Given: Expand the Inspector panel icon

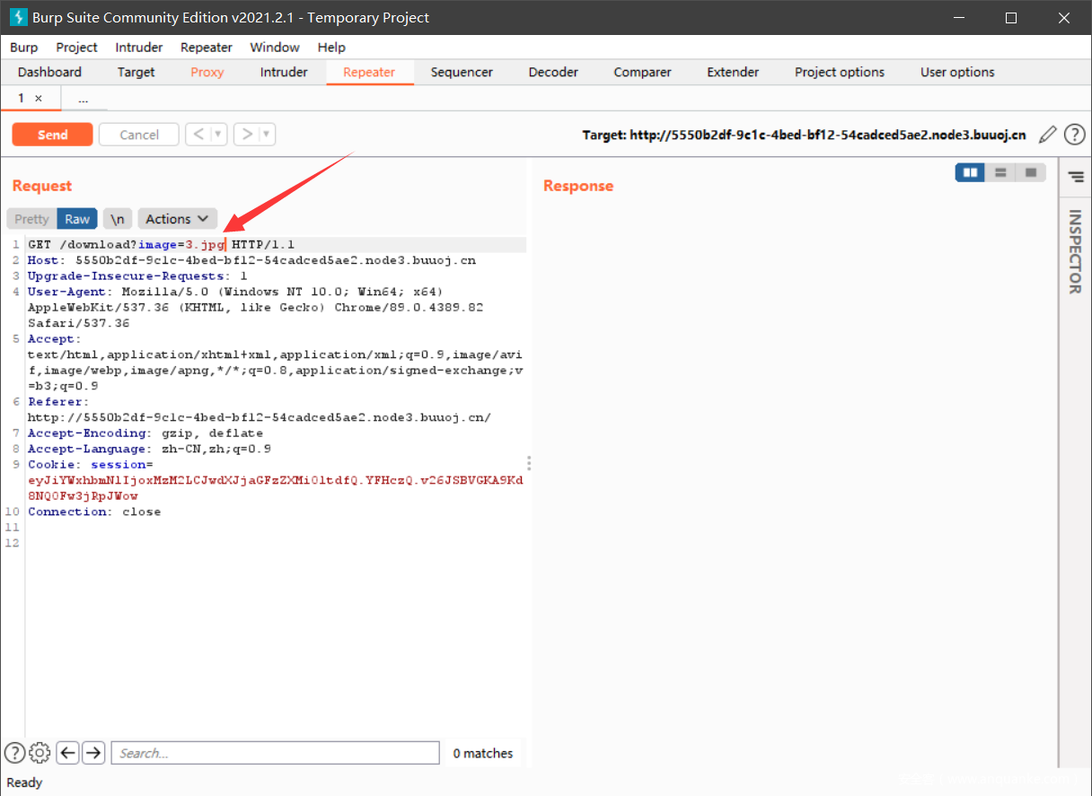Looking at the screenshot, I should coord(1075,178).
